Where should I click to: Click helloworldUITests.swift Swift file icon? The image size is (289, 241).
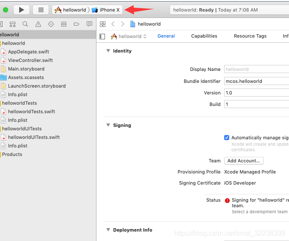[x=3, y=137]
